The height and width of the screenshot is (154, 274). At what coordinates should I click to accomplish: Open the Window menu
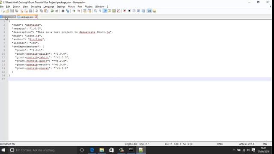[x=100, y=7]
